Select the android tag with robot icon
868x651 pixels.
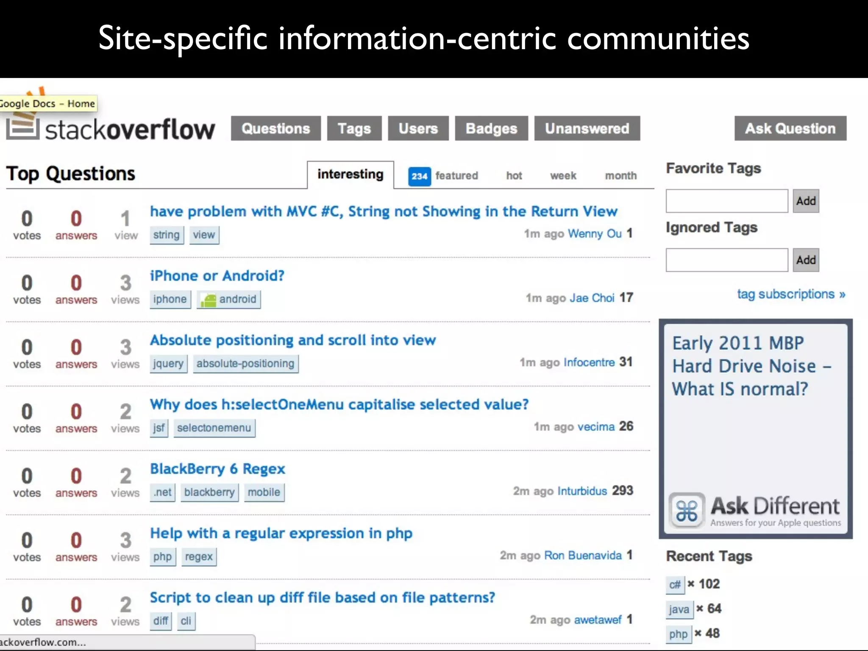click(x=228, y=299)
